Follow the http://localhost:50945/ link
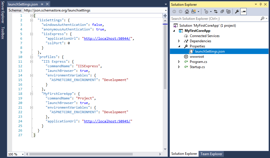 pos(107,121)
